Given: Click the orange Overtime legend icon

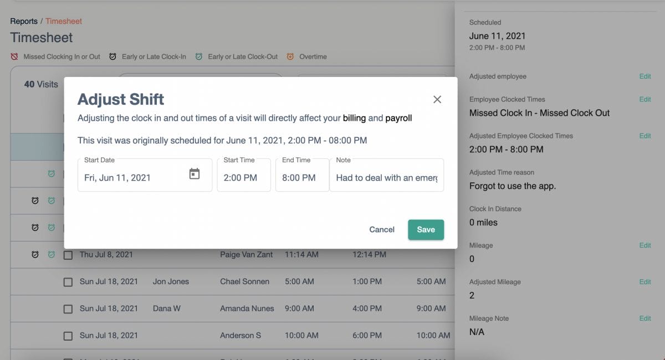Looking at the screenshot, I should 290,56.
